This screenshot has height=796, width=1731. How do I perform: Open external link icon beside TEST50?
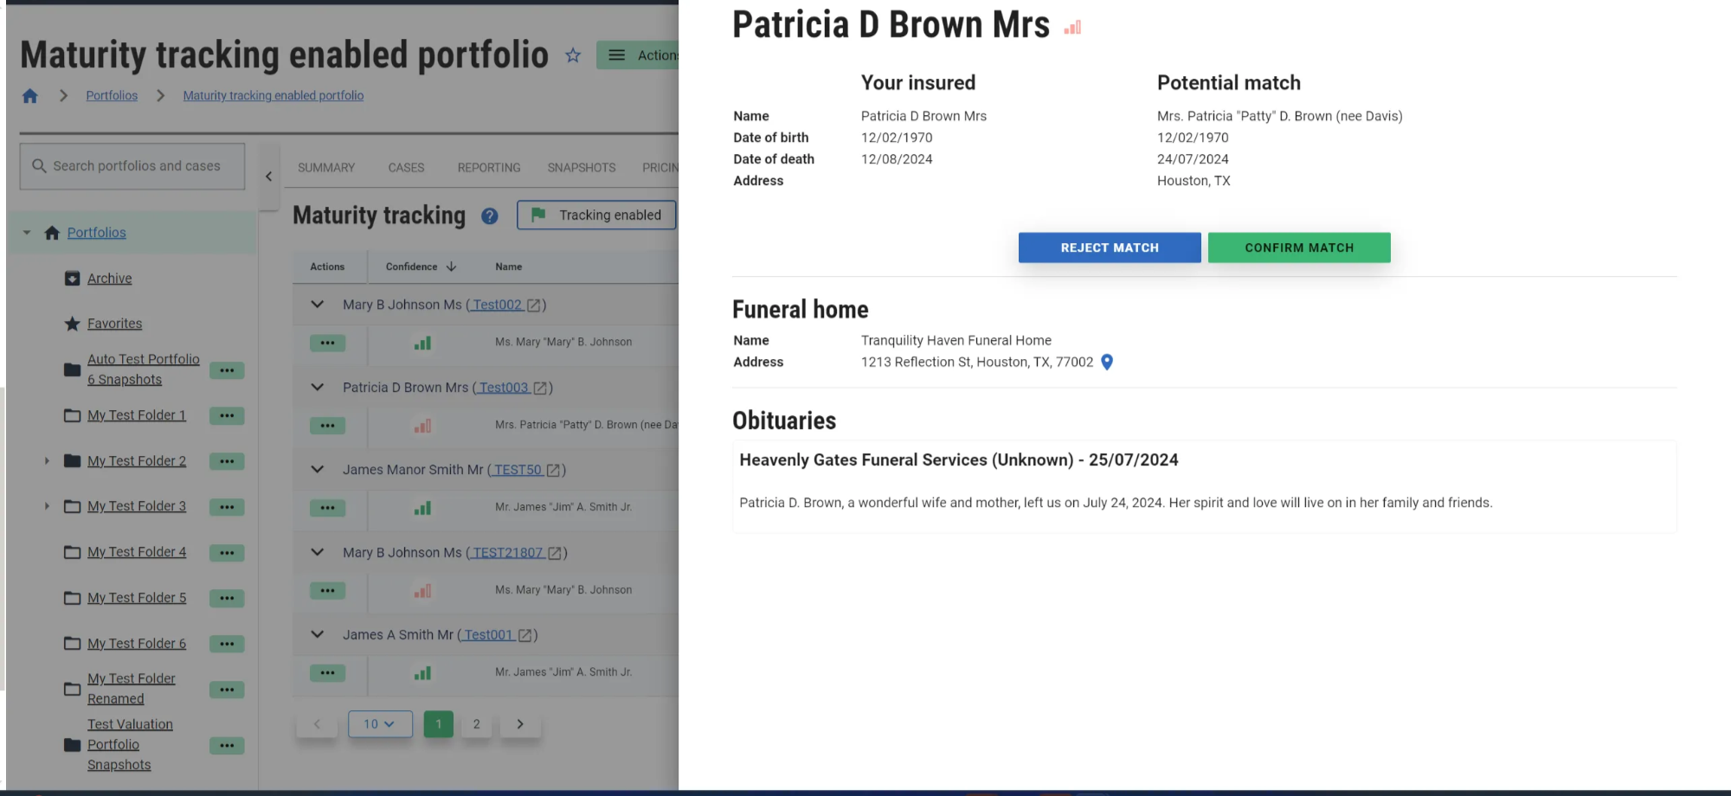(x=554, y=471)
